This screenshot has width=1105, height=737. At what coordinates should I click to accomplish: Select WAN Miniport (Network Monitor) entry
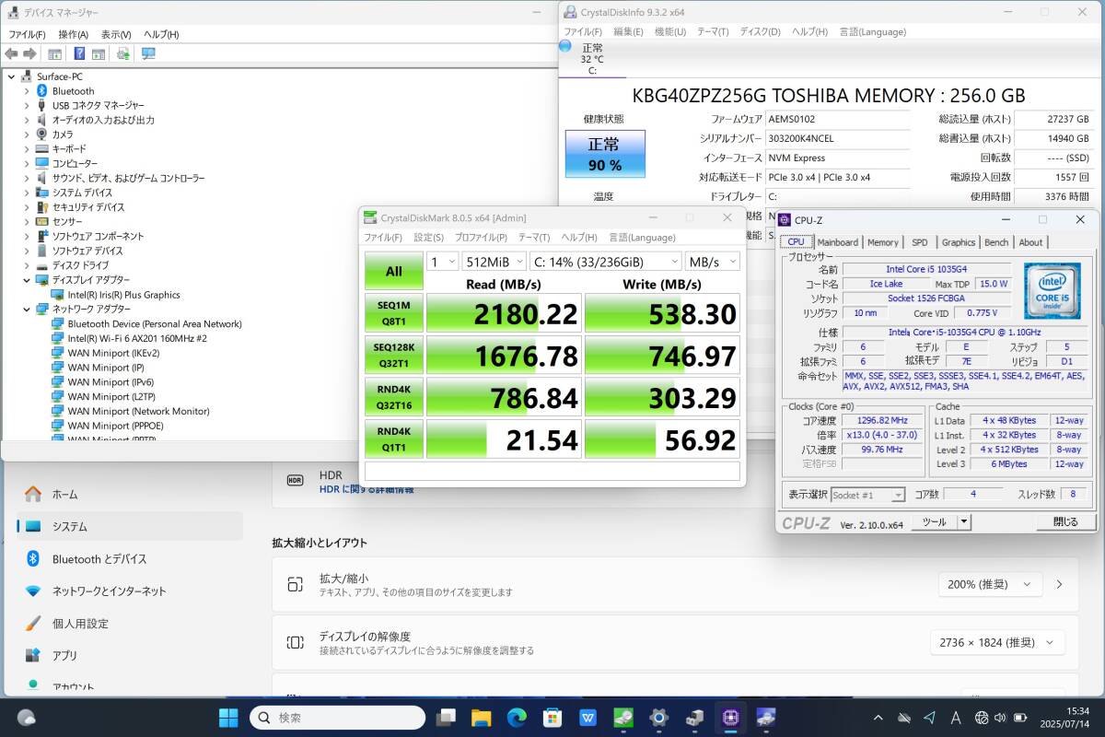pos(138,411)
